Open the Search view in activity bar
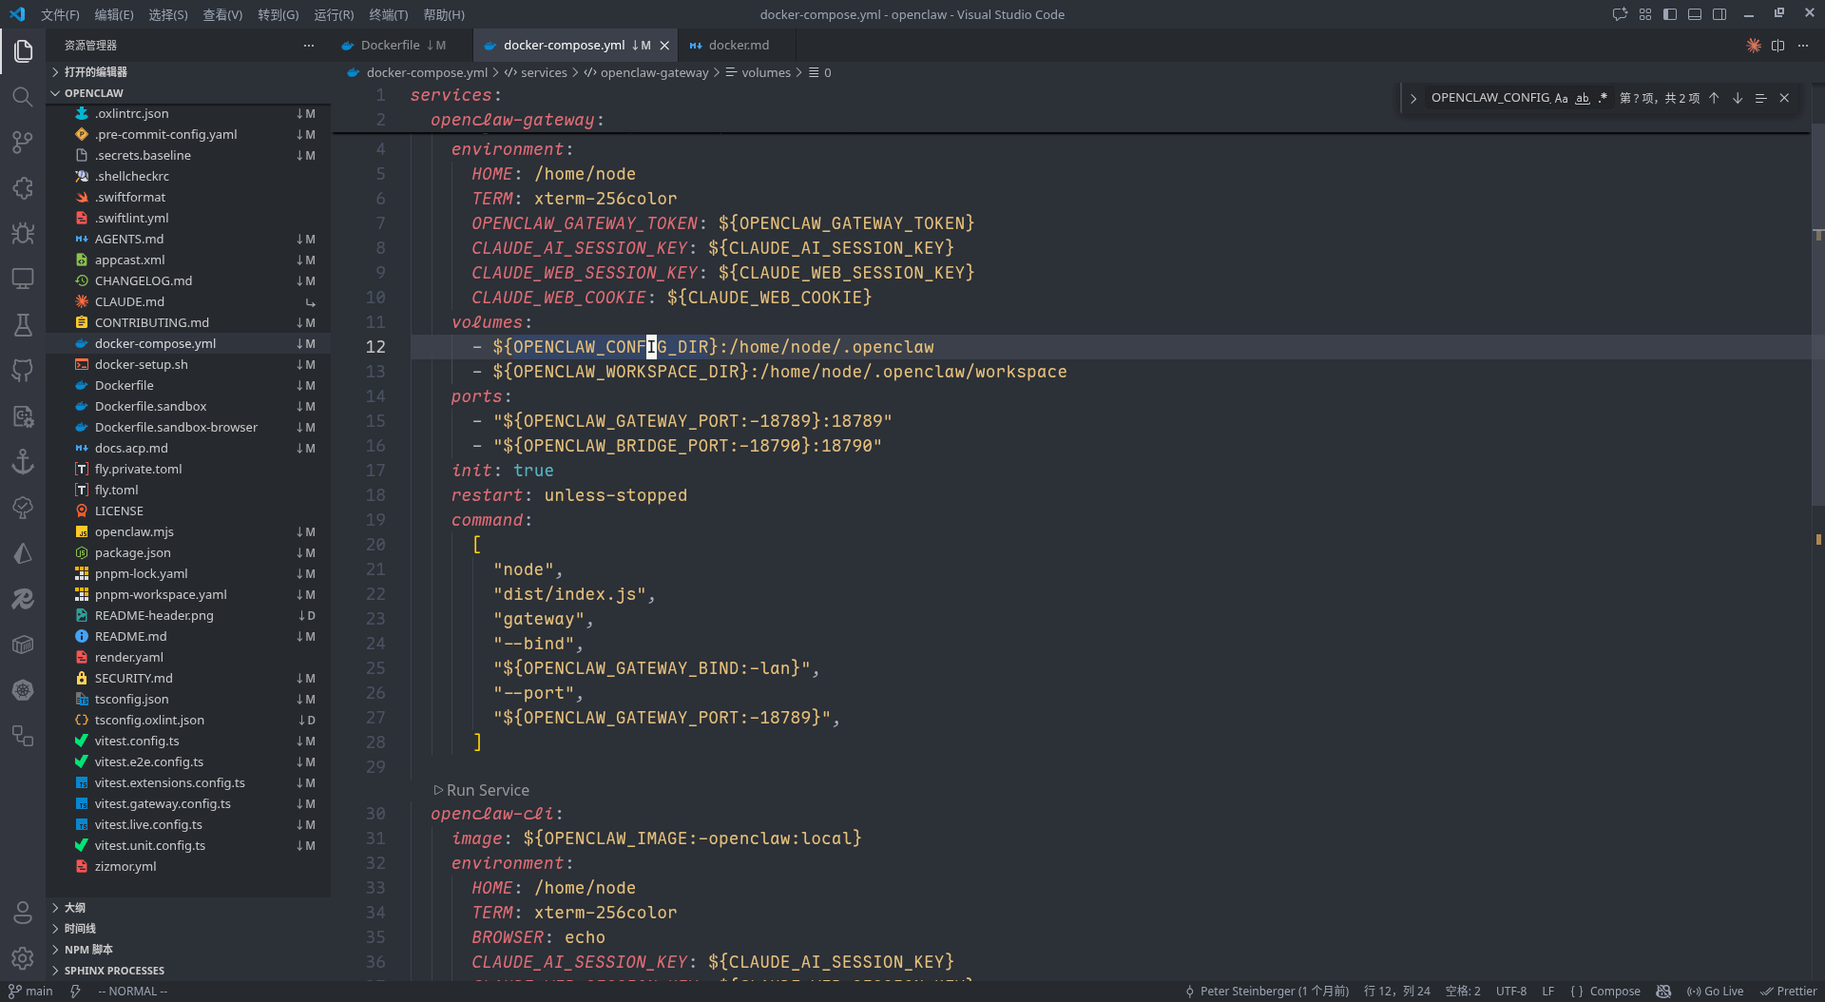Viewport: 1825px width, 1002px height. click(x=23, y=96)
